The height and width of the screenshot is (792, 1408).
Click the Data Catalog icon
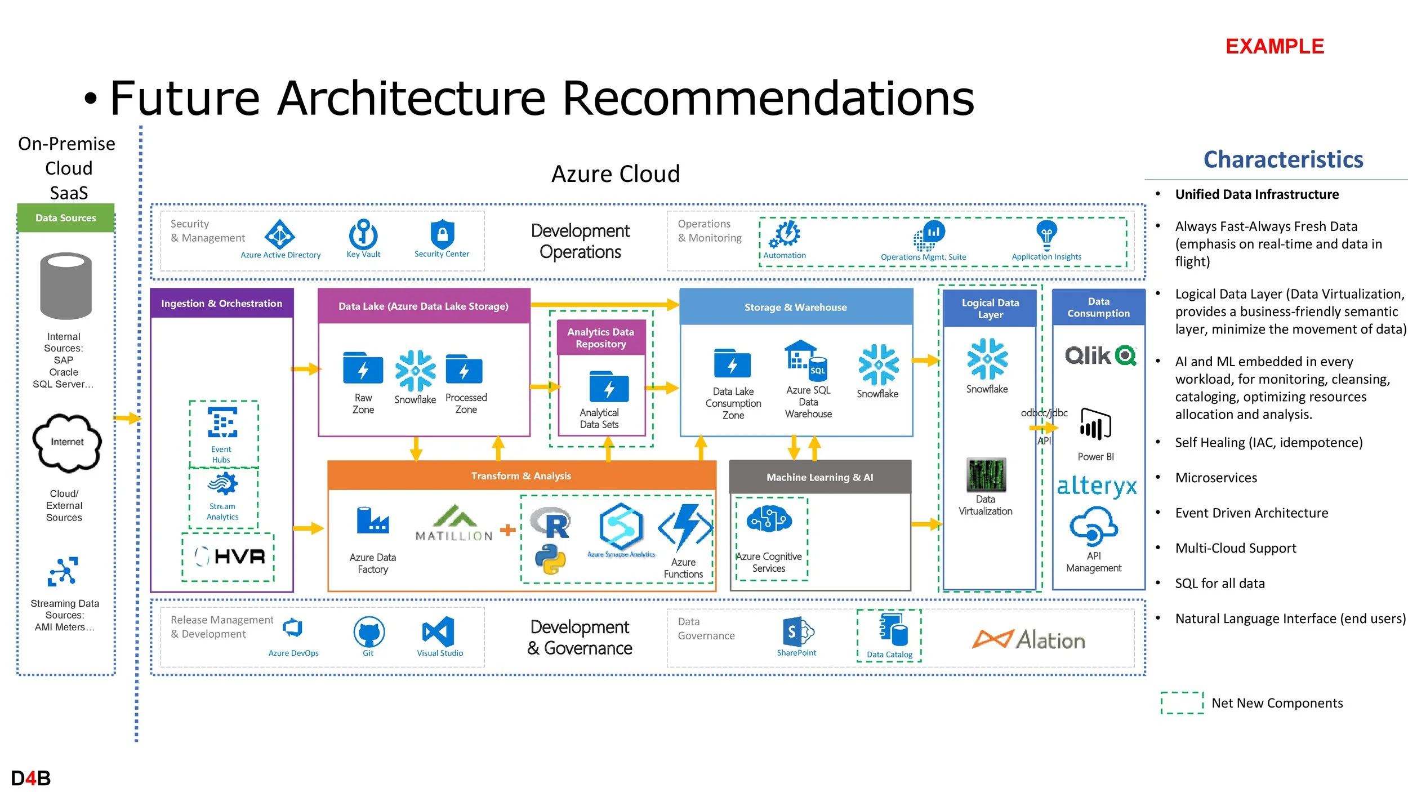pyautogui.click(x=893, y=629)
